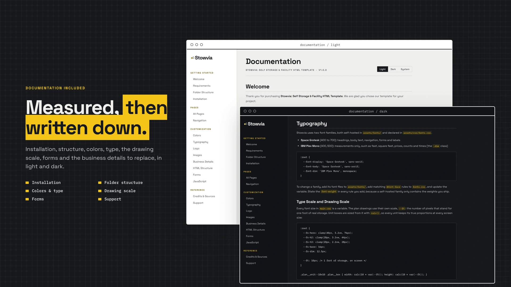Open Requirements in the dark window sidebar
The image size is (511, 287).
pos(254,151)
